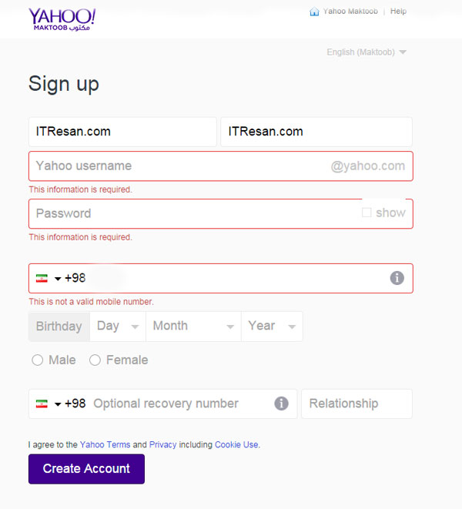Select the Female radio button
Viewport: 462px width, 509px height.
(x=95, y=360)
